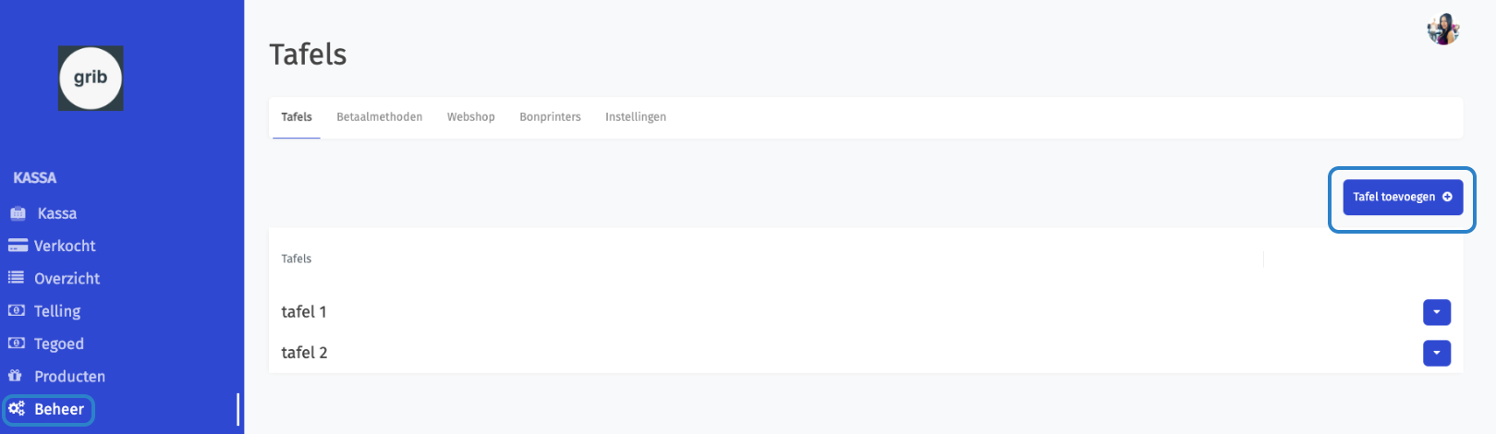Expand the dropdown for tafel 2
This screenshot has height=434, width=1496.
1436,353
